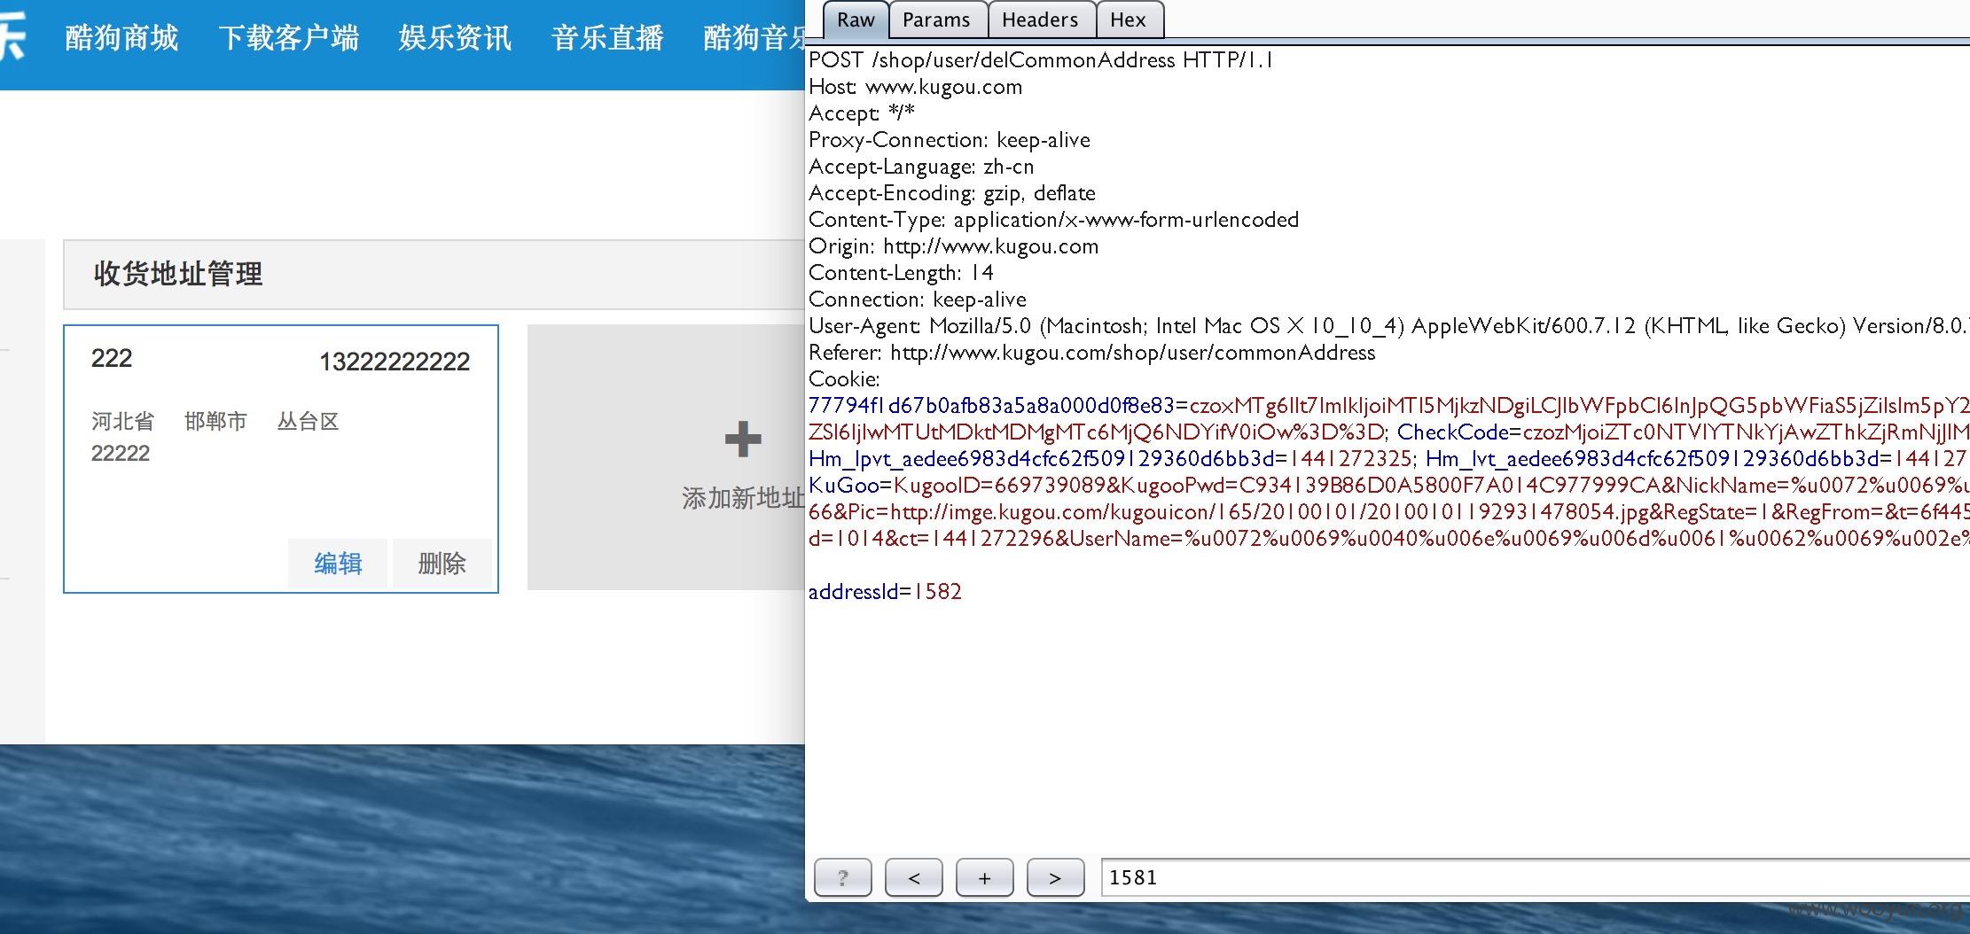
Task: Click the Accept: */* header line
Action: [862, 113]
